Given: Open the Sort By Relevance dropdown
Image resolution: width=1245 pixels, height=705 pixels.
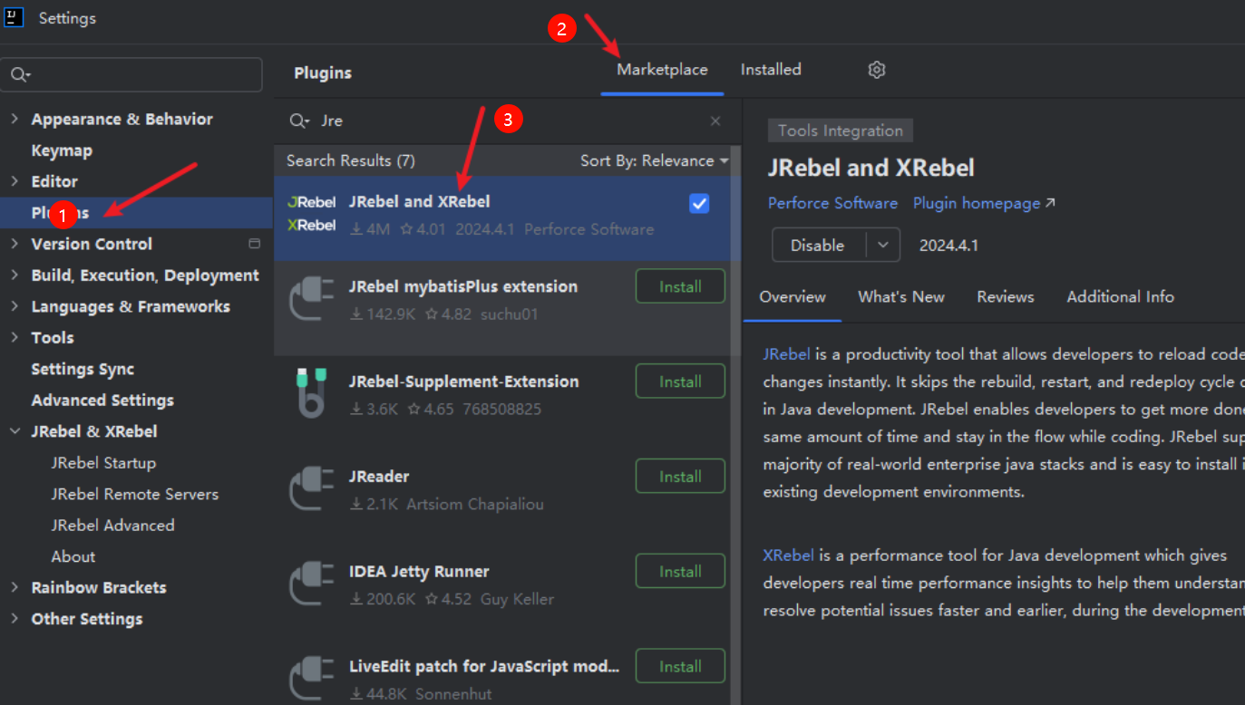Looking at the screenshot, I should pos(654,160).
